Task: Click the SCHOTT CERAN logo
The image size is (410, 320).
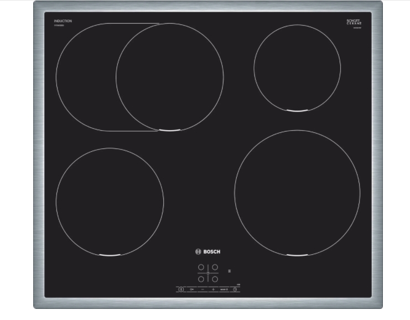Action: (353, 22)
